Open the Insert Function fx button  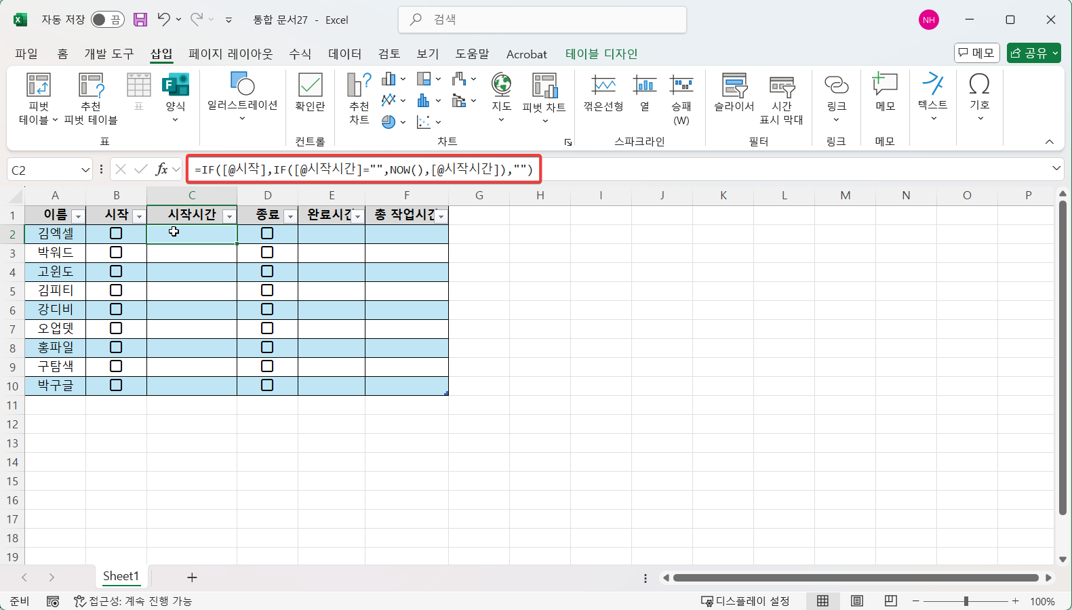(161, 169)
